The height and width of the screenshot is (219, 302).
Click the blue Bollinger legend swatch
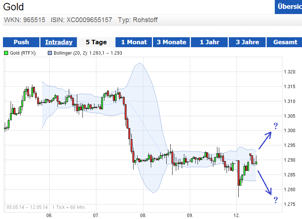[x=50, y=53]
